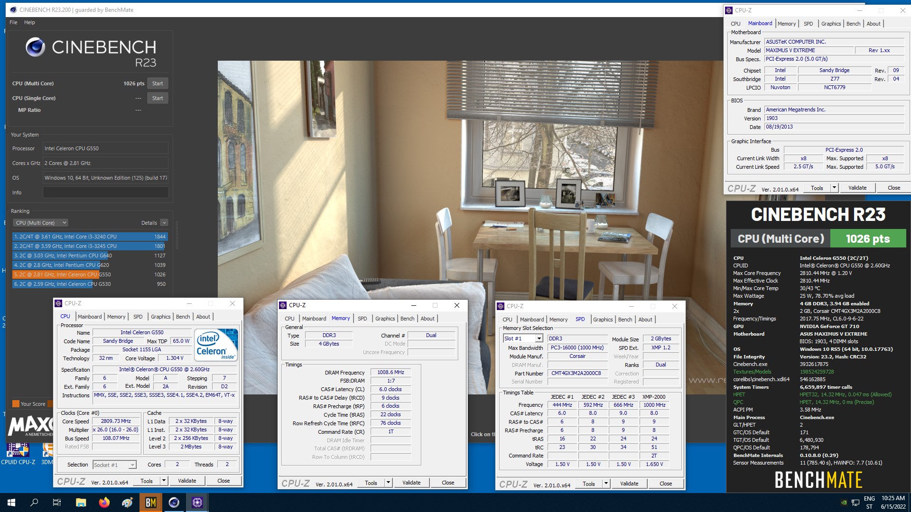Open Tools dropdown arrow in Memory window
Screen dimensions: 911x512
(388, 483)
